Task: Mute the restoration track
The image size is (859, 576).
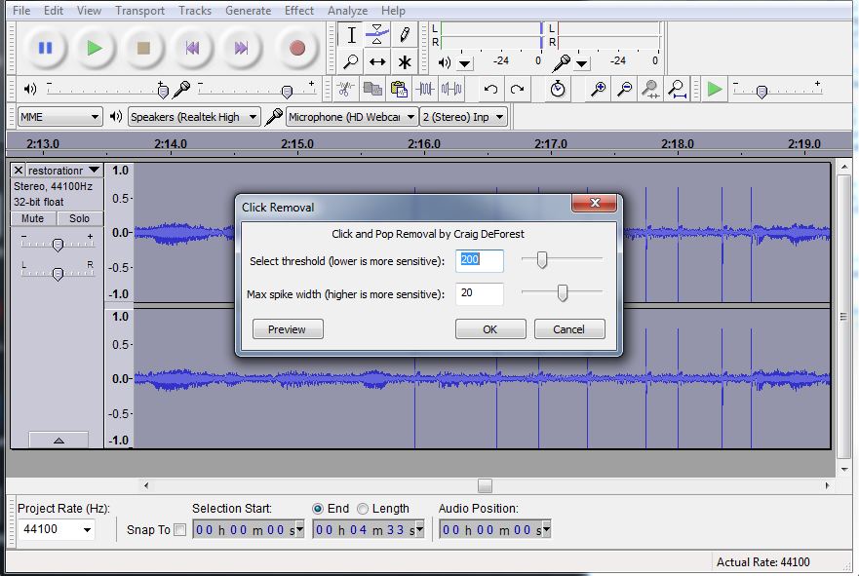Action: tap(33, 218)
